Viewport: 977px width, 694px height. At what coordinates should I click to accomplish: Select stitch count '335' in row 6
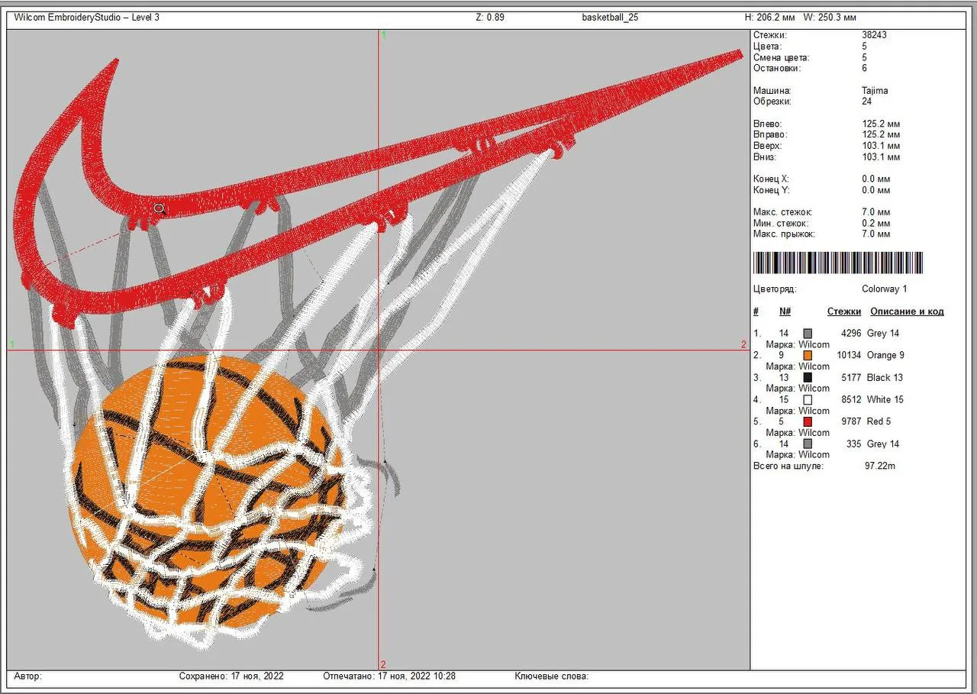click(853, 444)
